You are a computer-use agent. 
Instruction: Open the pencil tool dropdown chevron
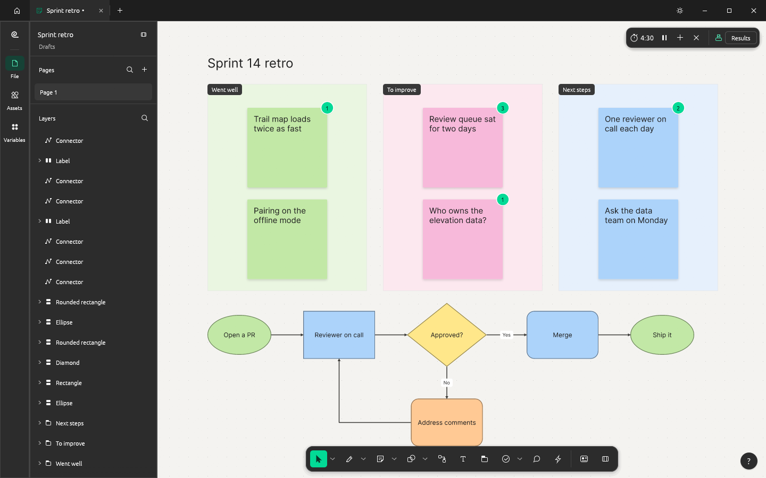tap(363, 459)
